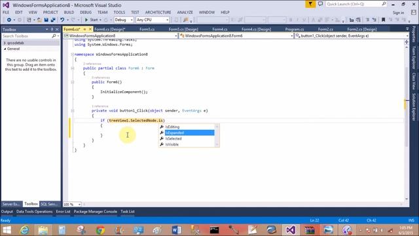419x236 pixels.
Task: Open the Start button dropdown arrow
Action: click(100, 20)
